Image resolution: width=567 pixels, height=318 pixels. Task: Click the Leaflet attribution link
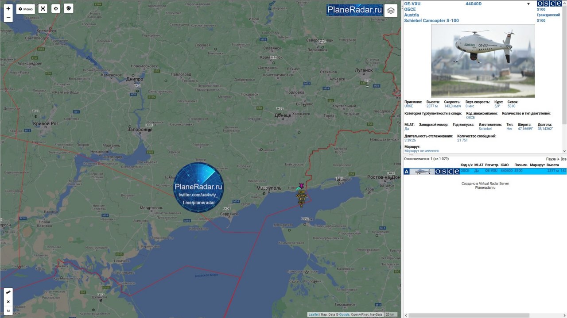tap(314, 314)
